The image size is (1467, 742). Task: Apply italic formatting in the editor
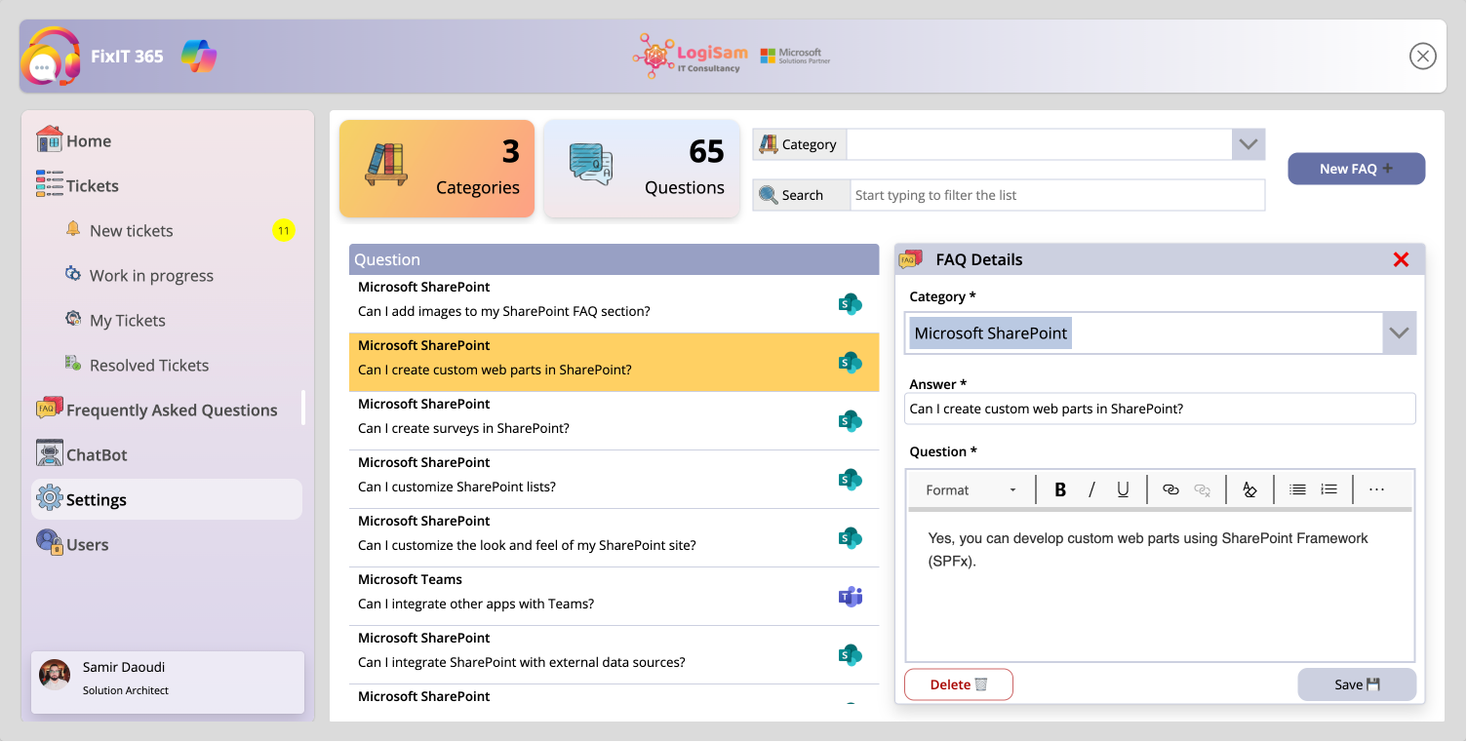pyautogui.click(x=1091, y=489)
